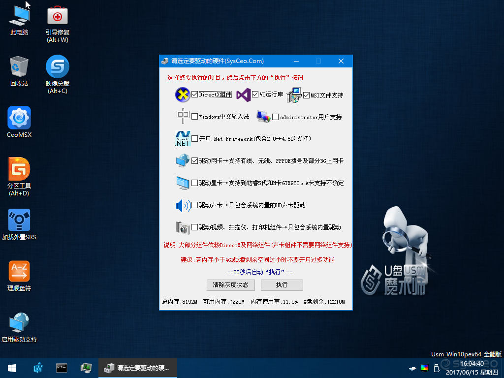Enable the .Net Framework support checkbox

coord(194,138)
